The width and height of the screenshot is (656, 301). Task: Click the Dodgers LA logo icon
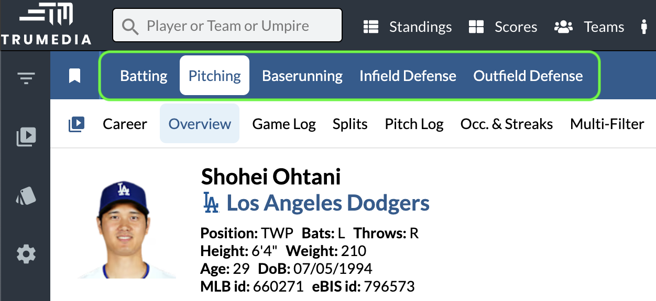click(x=211, y=203)
